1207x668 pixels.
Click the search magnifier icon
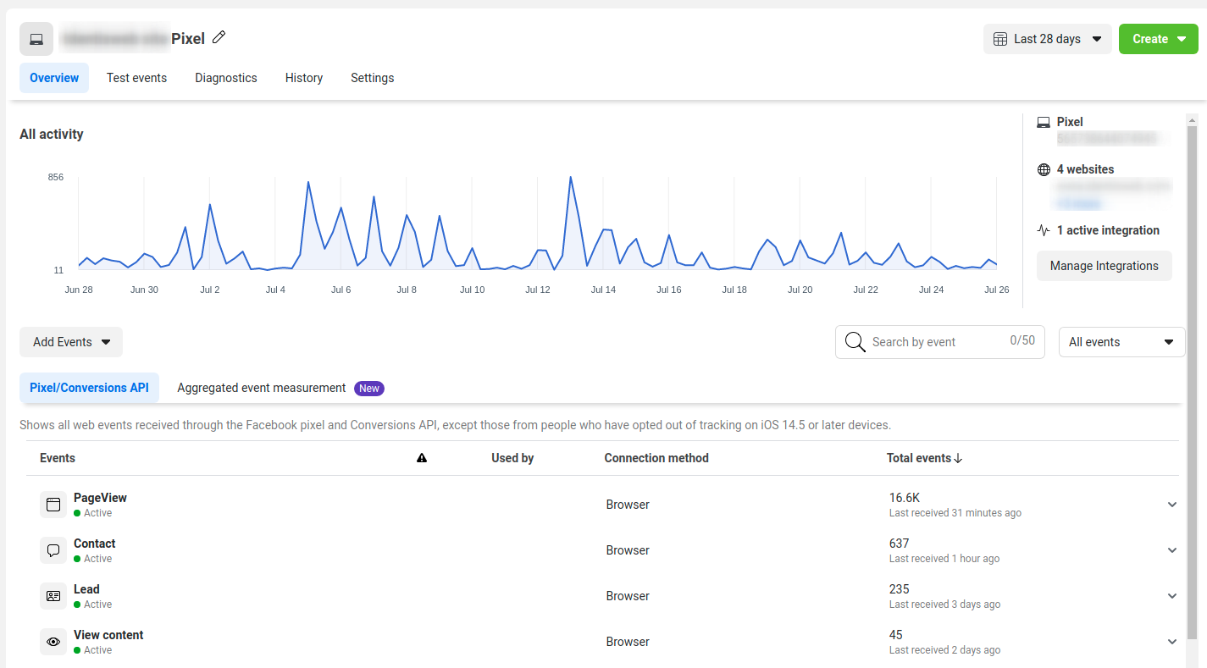click(x=855, y=342)
